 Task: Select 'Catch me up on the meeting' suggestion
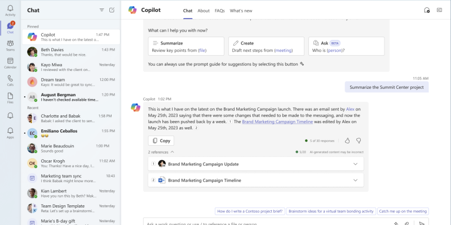tap(403, 211)
